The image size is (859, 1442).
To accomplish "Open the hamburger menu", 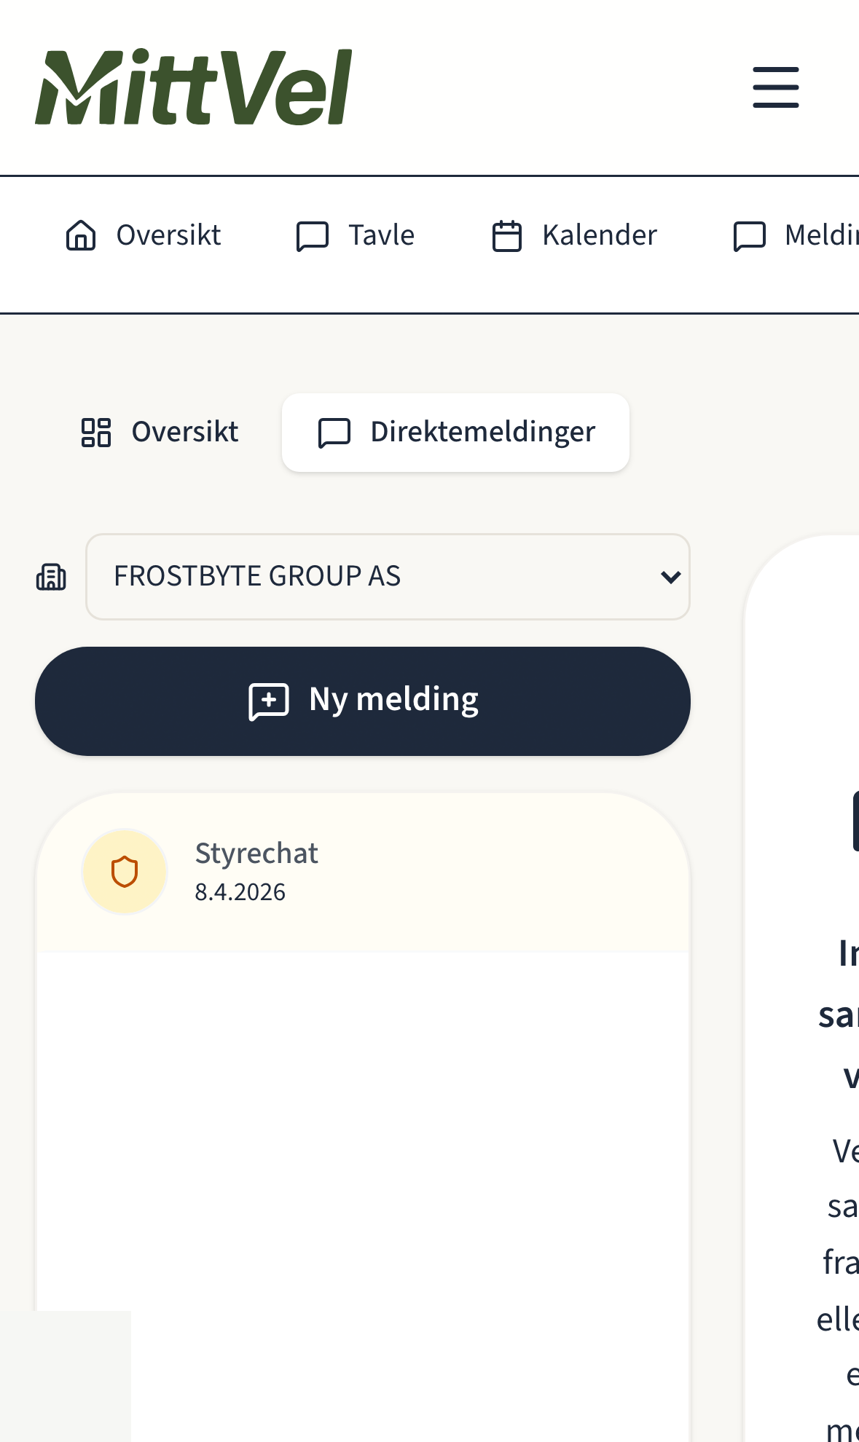I will (x=775, y=87).
